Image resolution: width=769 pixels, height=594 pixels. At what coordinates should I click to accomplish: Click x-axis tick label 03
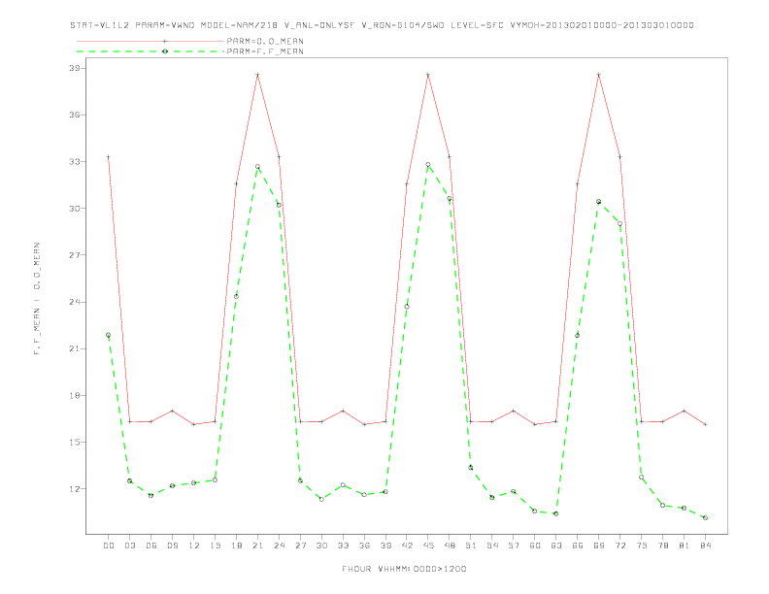(x=129, y=545)
